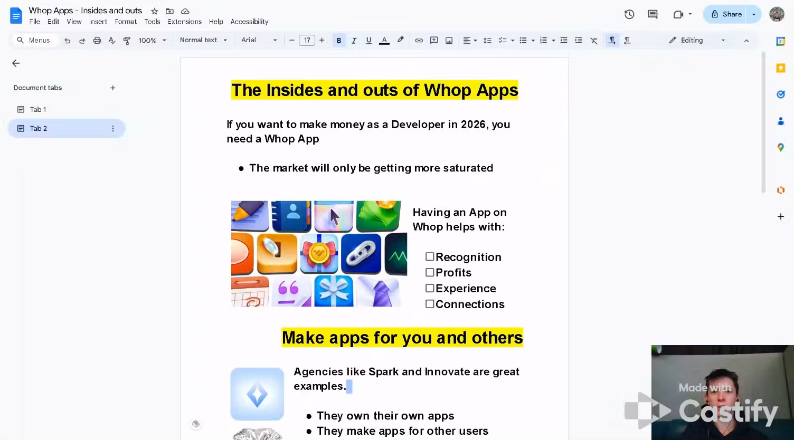Expand the Zoom level dropdown
The width and height of the screenshot is (794, 440).
coord(153,40)
